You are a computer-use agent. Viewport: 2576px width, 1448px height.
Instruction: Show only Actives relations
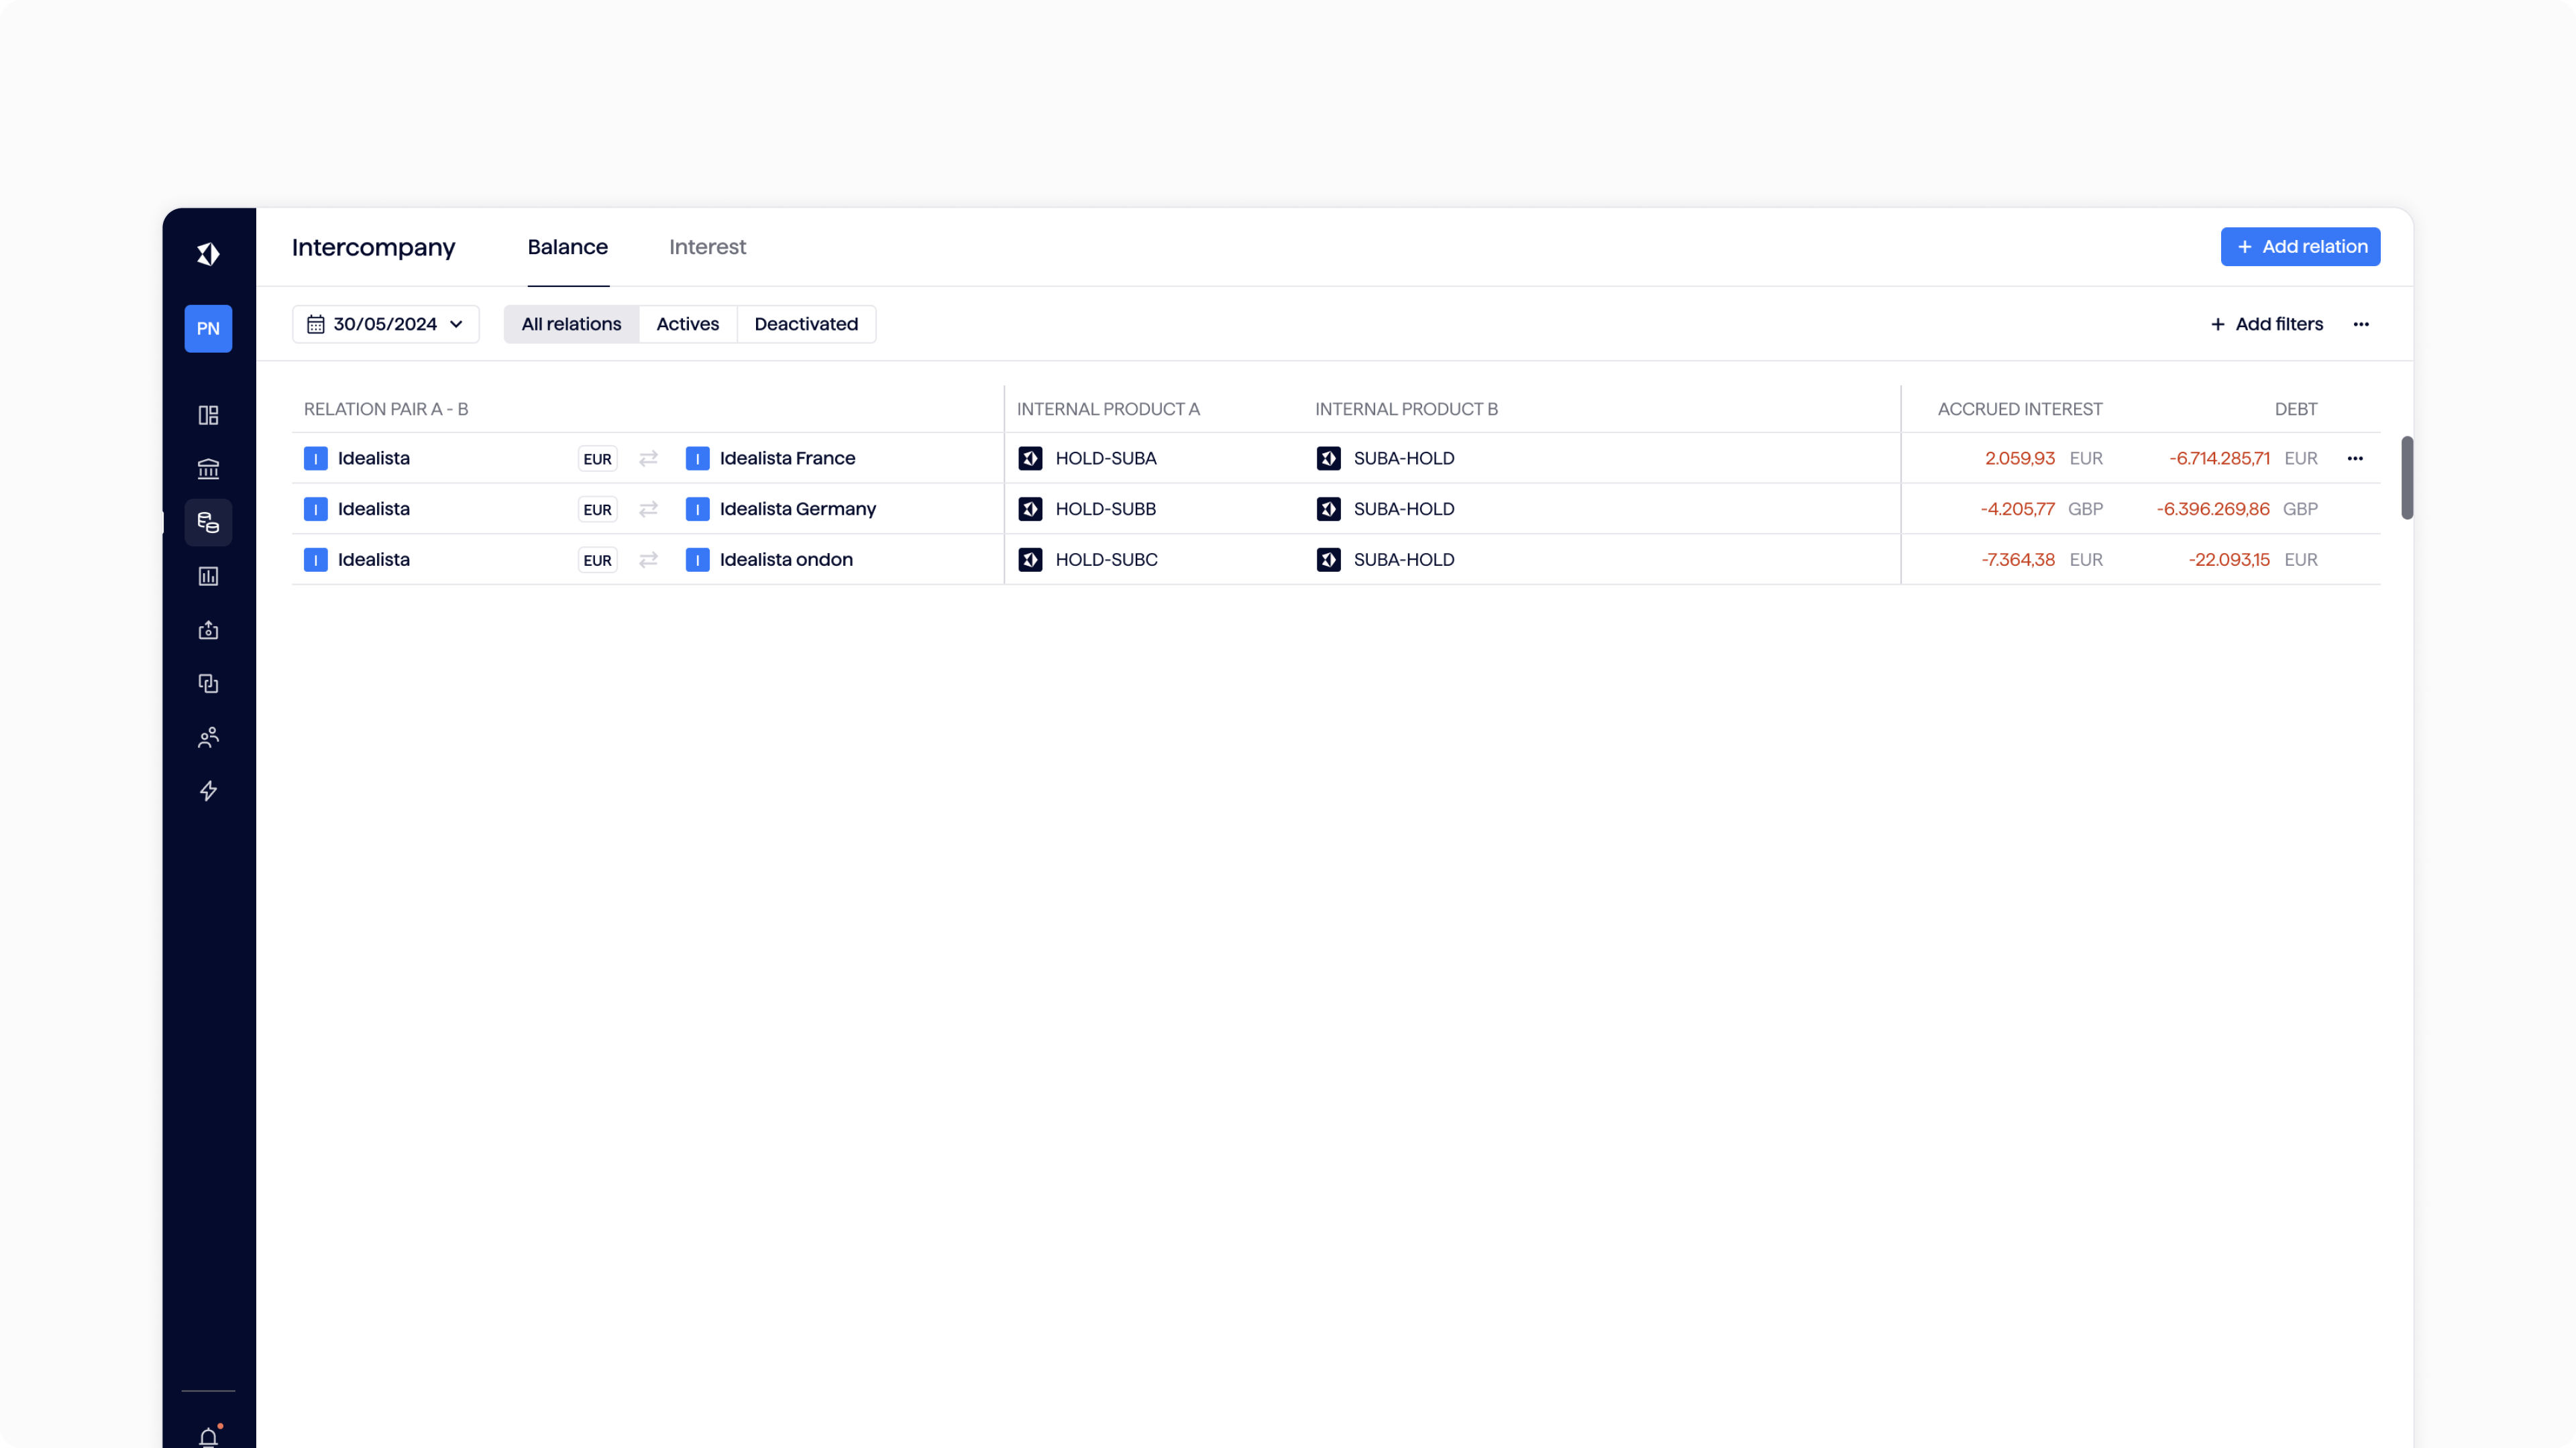(687, 324)
